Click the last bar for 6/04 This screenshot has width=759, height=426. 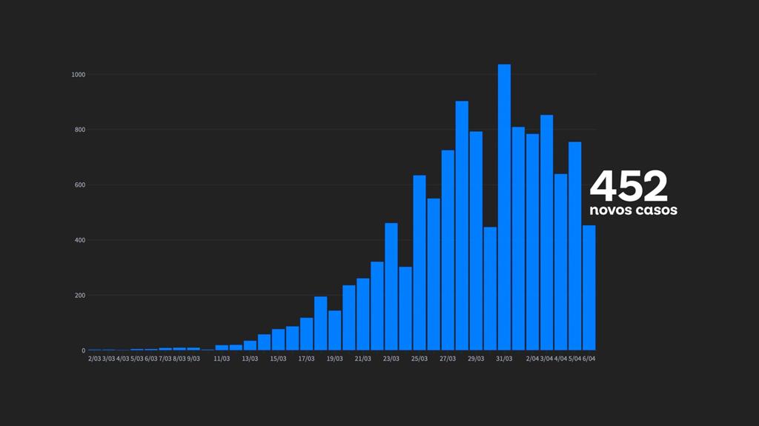[589, 288]
